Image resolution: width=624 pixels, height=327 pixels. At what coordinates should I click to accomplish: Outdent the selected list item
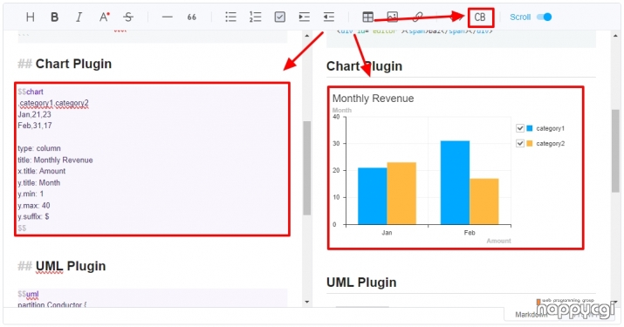[x=329, y=17]
